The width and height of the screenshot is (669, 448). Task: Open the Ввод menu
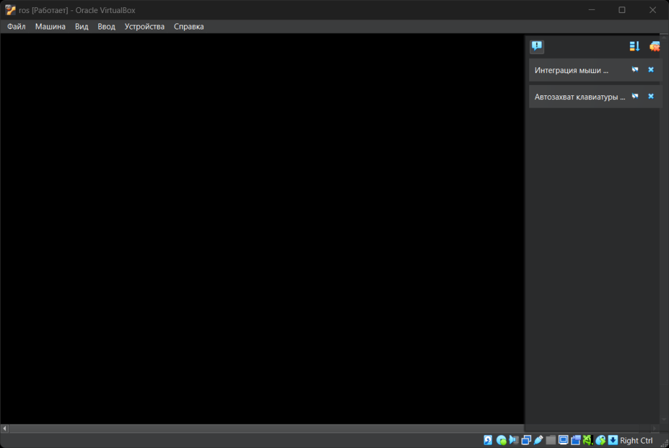106,27
